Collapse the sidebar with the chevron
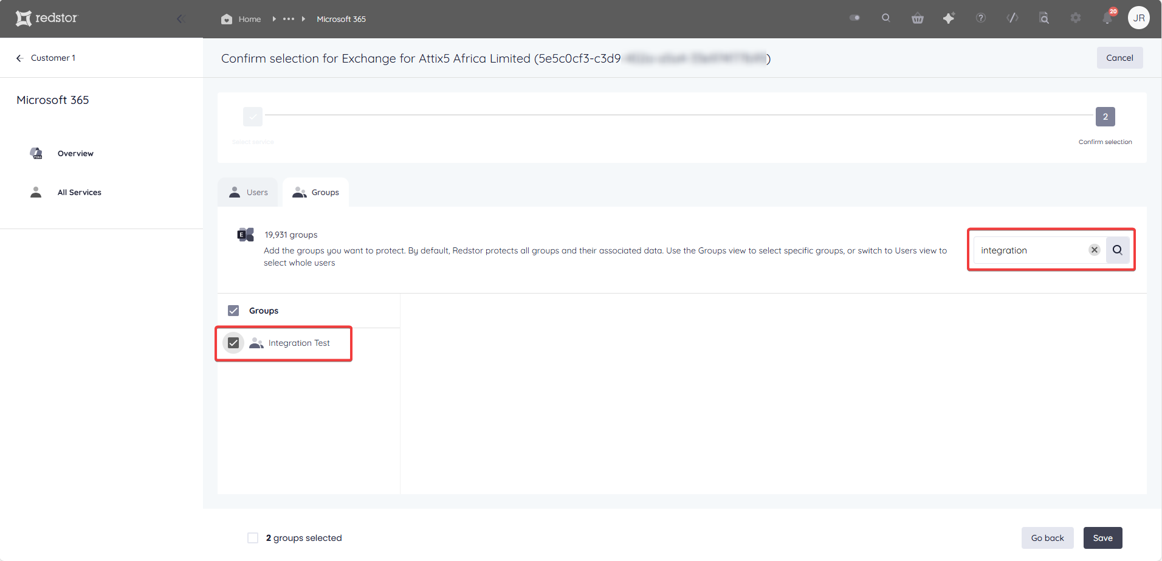This screenshot has width=1162, height=561. click(180, 19)
